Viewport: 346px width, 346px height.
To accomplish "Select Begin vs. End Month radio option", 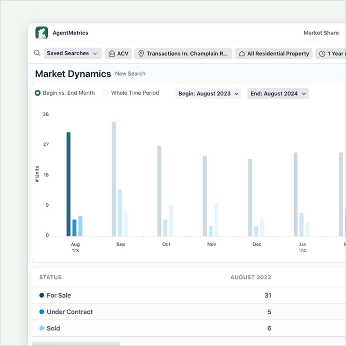I will coord(38,93).
